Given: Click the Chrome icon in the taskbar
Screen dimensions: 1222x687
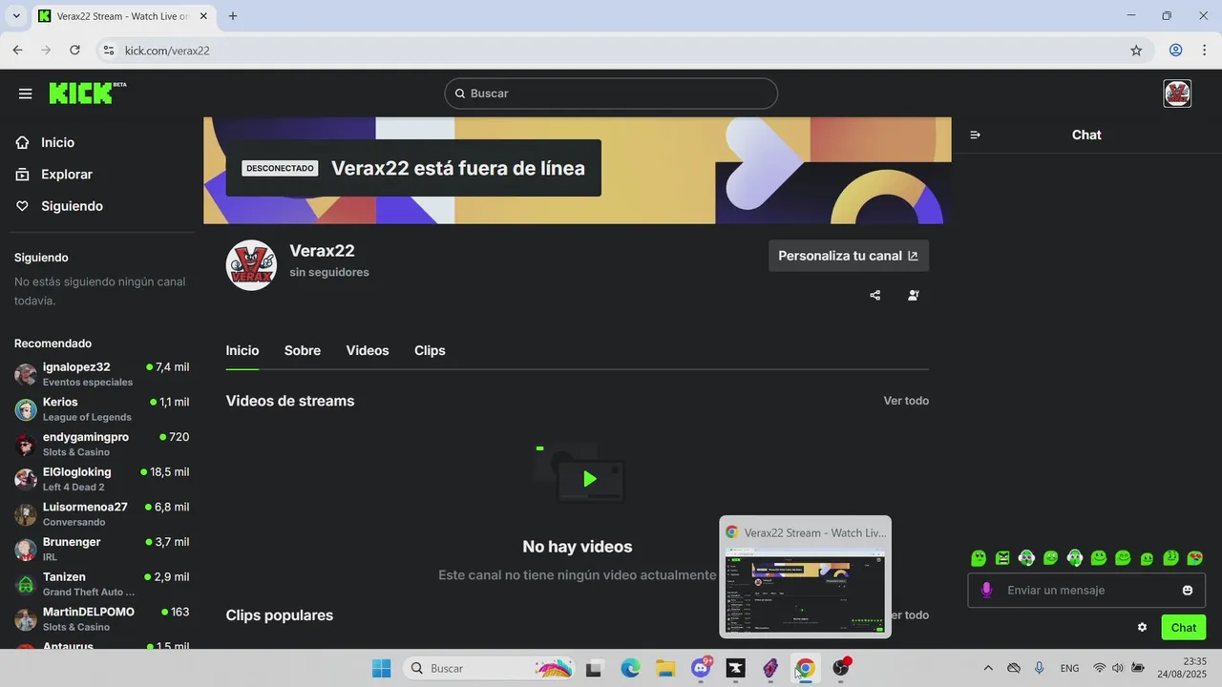Looking at the screenshot, I should [805, 668].
